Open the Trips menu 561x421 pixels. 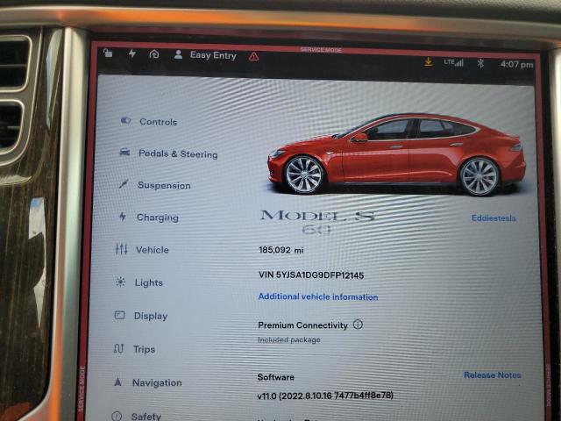144,349
